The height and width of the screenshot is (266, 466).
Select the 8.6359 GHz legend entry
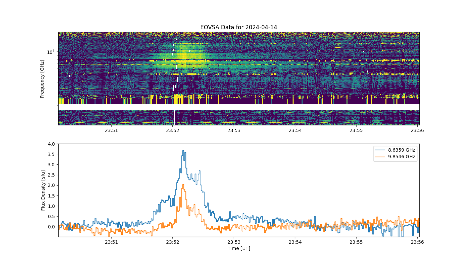(402, 150)
